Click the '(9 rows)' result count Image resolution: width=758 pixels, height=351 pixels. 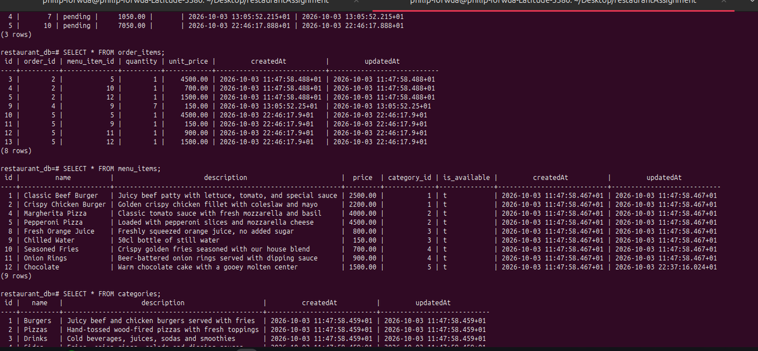point(17,277)
